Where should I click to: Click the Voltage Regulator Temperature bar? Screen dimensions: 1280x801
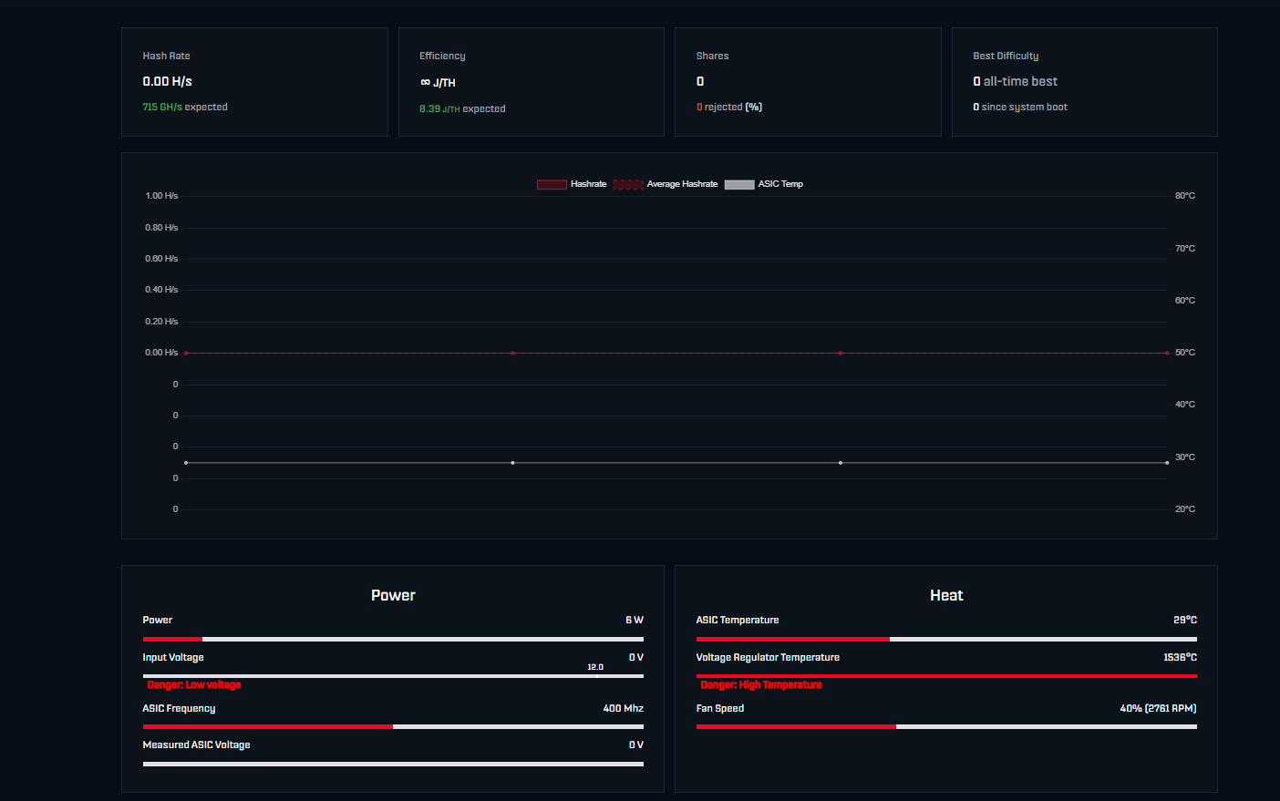946,676
